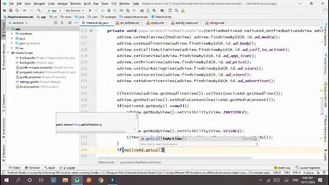Click Collapse All icon in Project panel
The height and width of the screenshot is (185, 329).
point(62,23)
